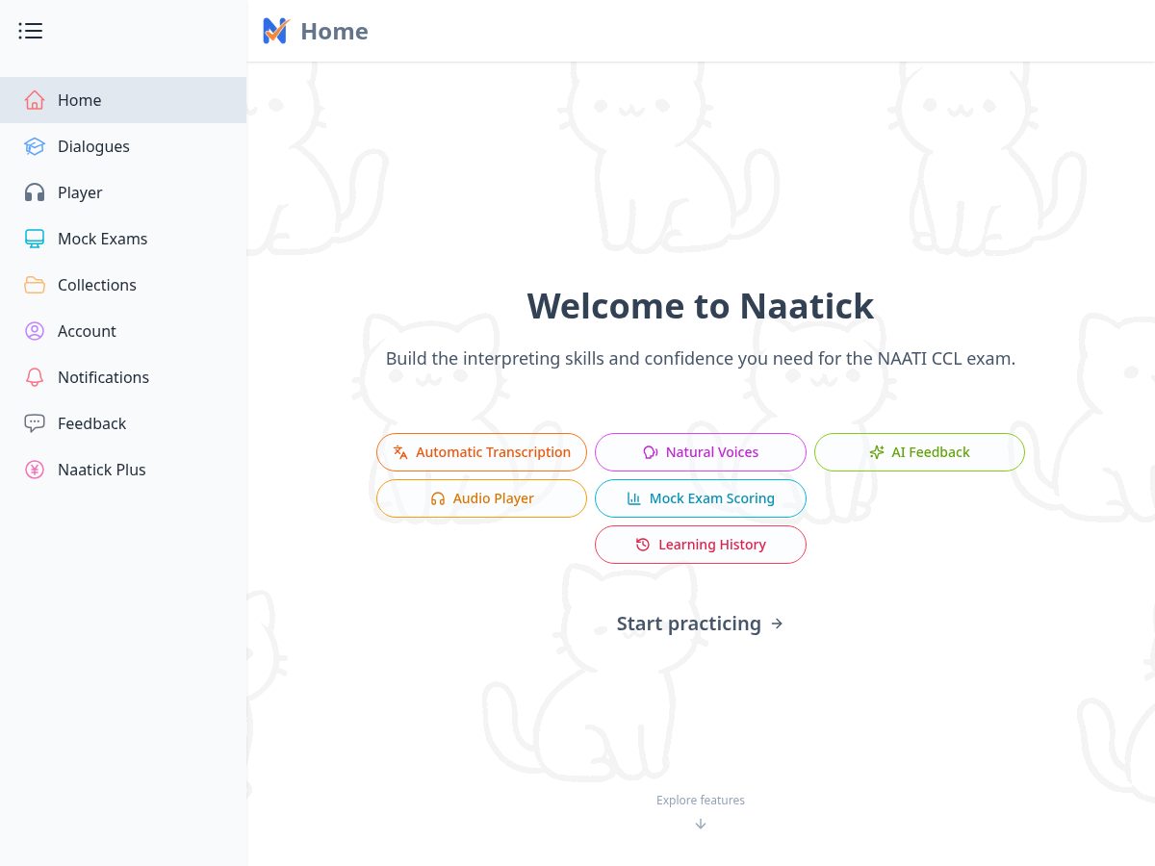The image size is (1155, 866).
Task: Click the headphones icon in Audio Player pill
Action: (x=438, y=498)
